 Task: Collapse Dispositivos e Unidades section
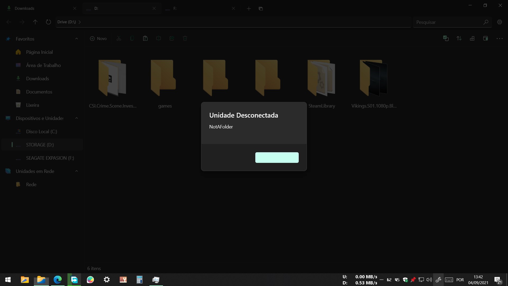76,118
